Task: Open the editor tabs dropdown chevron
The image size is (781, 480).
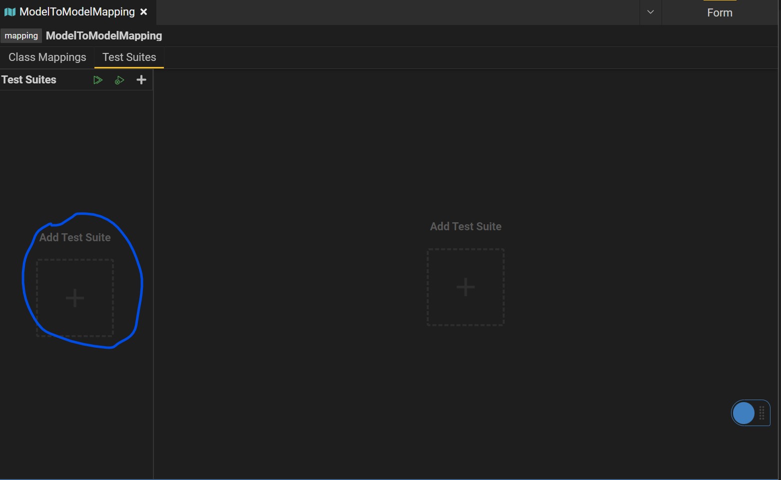Action: click(651, 12)
